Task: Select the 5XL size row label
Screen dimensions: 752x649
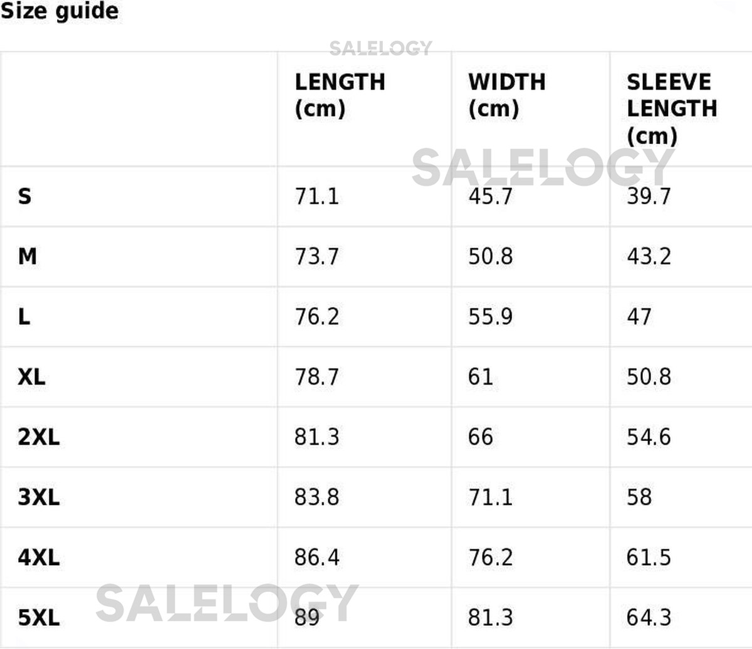Action: (39, 618)
